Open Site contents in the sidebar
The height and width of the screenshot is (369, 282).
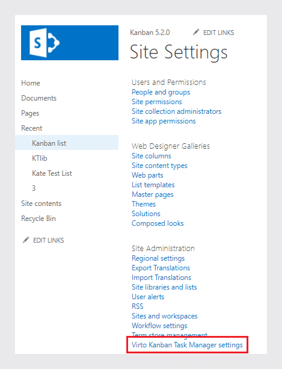[x=41, y=203]
